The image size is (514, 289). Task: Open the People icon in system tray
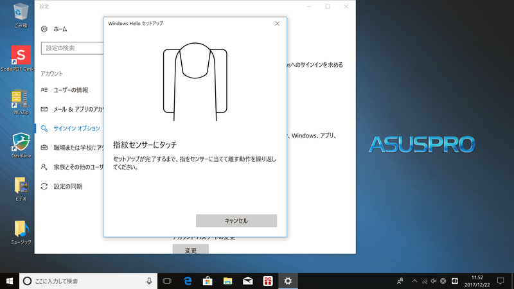pos(400,281)
